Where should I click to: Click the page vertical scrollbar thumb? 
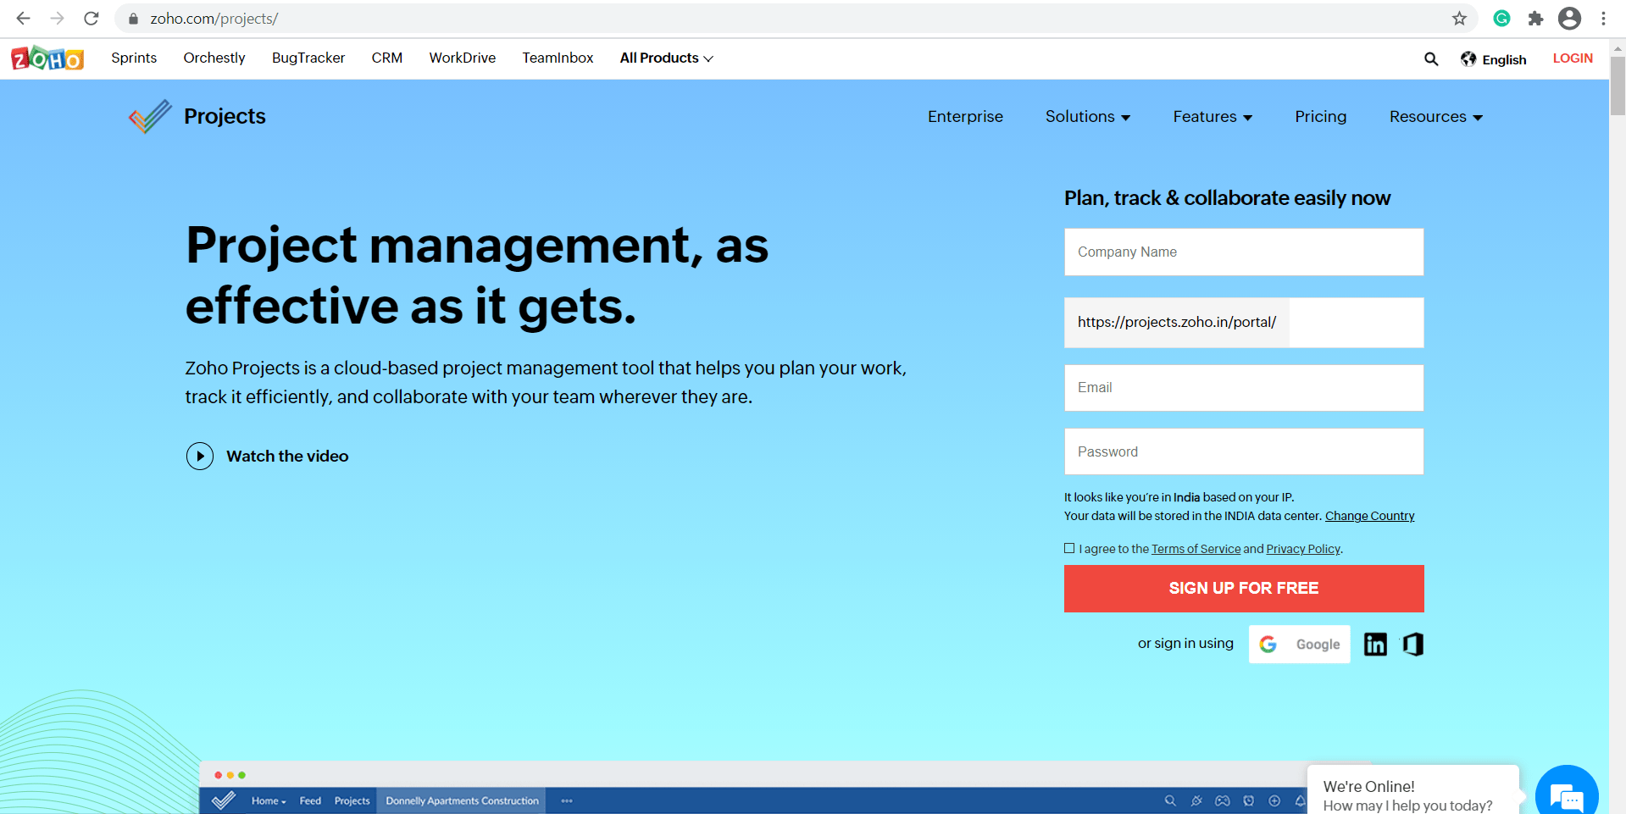pyautogui.click(x=1618, y=85)
